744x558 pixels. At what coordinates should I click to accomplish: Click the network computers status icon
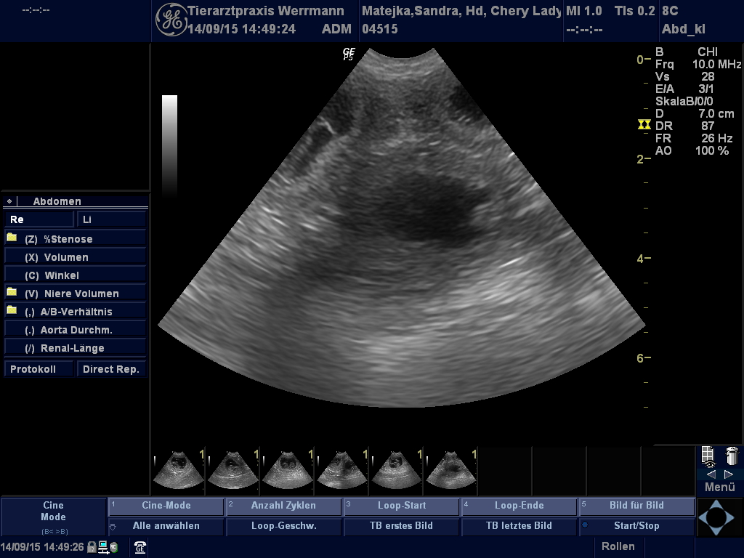click(x=103, y=547)
